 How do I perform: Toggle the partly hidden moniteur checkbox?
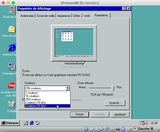(x=24, y=100)
